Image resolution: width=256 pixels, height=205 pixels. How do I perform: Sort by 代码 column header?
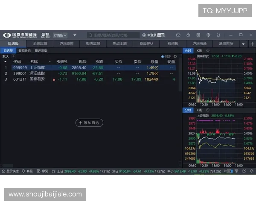(x=17, y=61)
